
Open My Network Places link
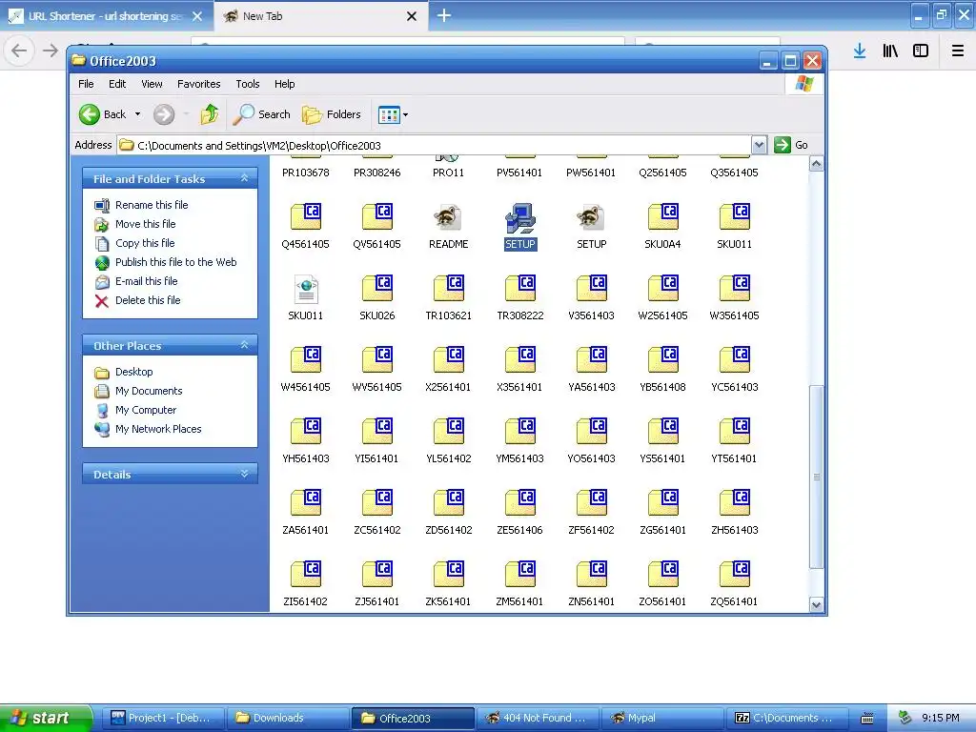[158, 429]
